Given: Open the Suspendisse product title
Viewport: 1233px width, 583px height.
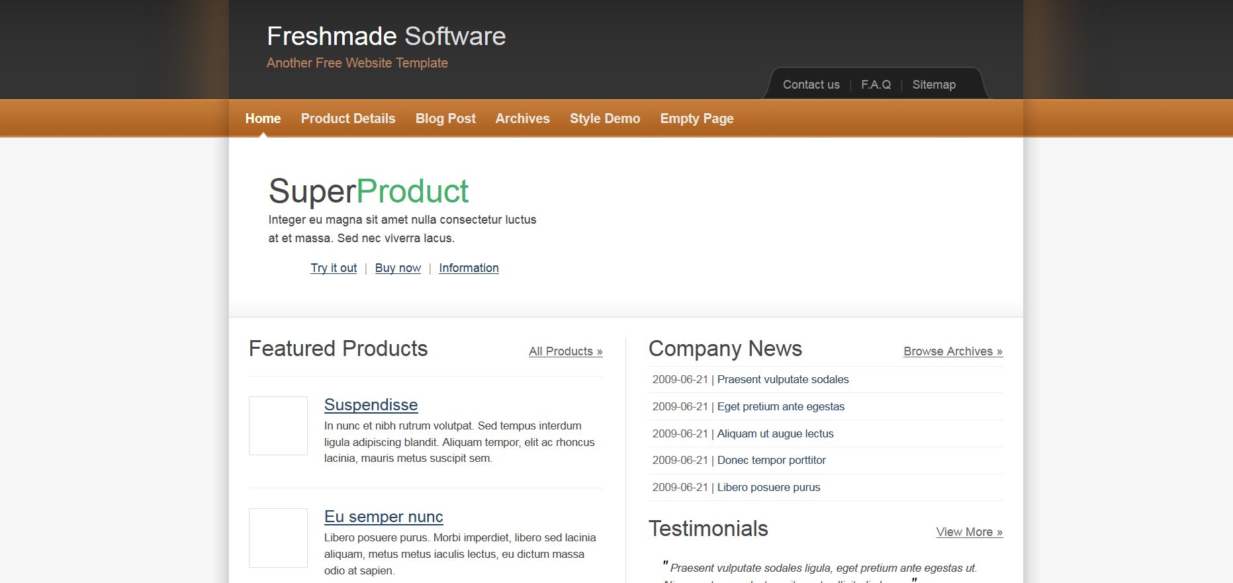Looking at the screenshot, I should (371, 405).
